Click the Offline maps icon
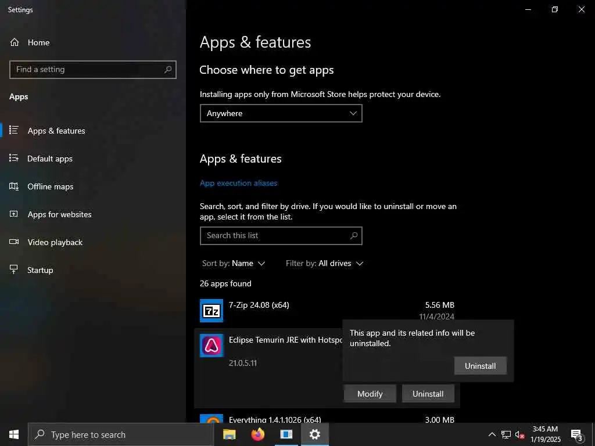Image resolution: width=595 pixels, height=446 pixels. click(x=14, y=186)
